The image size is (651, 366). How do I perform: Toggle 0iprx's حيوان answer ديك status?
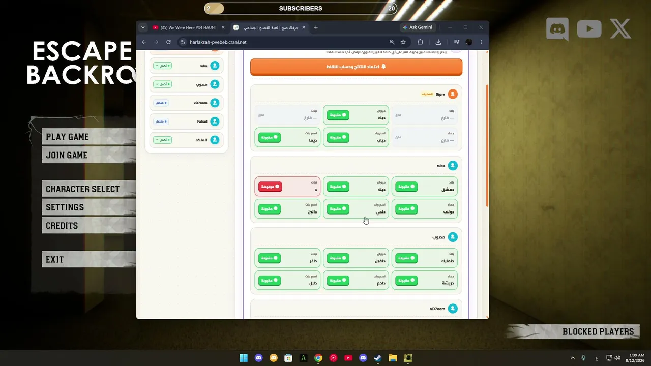pyautogui.click(x=338, y=115)
